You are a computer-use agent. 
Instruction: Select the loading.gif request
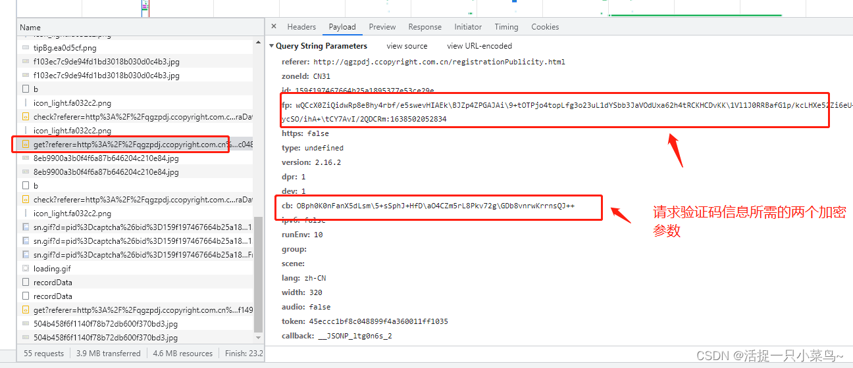(x=135, y=269)
